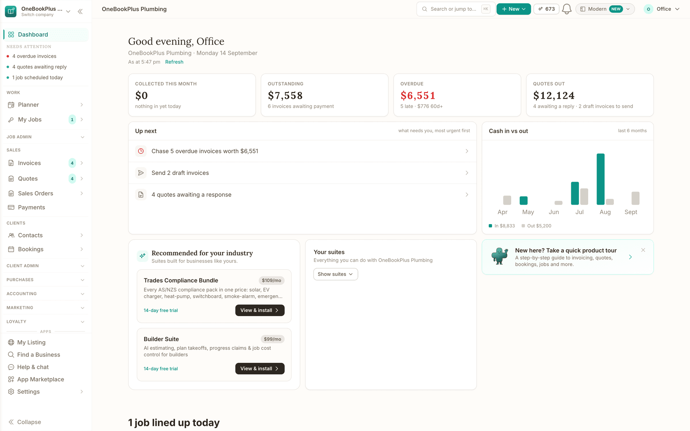Click View & install for Builder Suite
This screenshot has height=431, width=690.
[260, 369]
